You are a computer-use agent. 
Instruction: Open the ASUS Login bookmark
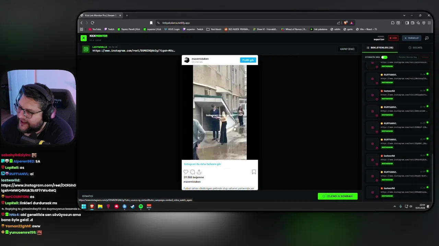(172, 29)
